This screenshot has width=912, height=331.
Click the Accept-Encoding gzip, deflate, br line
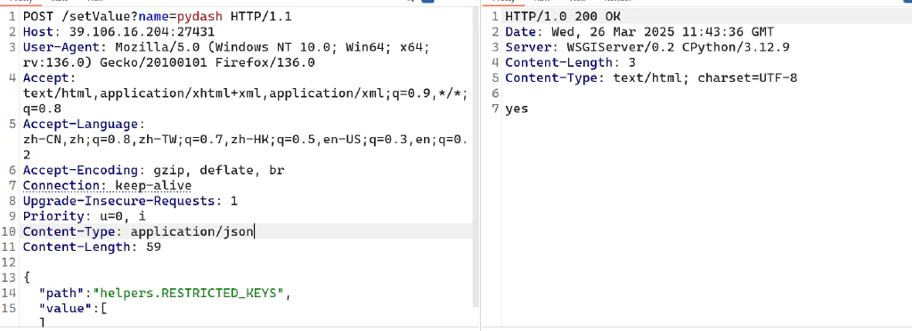[153, 170]
